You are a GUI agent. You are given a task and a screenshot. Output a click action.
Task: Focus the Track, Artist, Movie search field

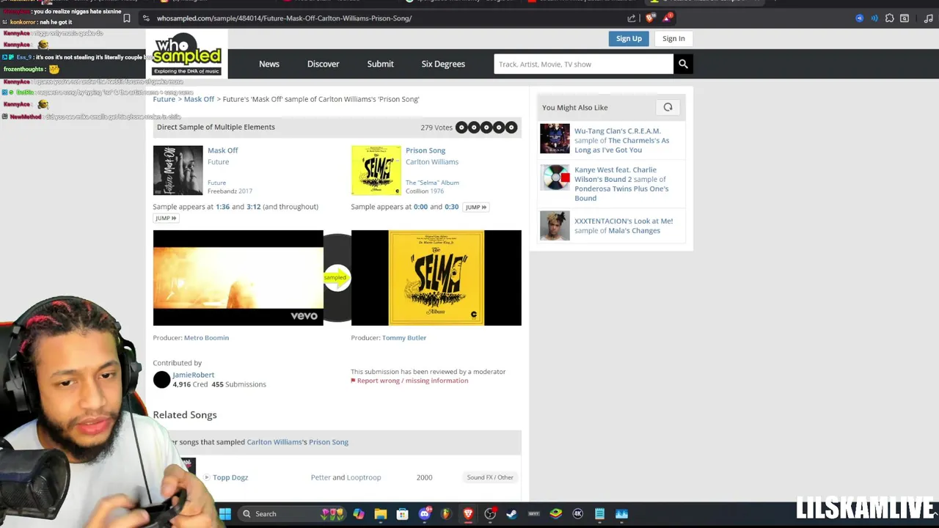(x=583, y=64)
